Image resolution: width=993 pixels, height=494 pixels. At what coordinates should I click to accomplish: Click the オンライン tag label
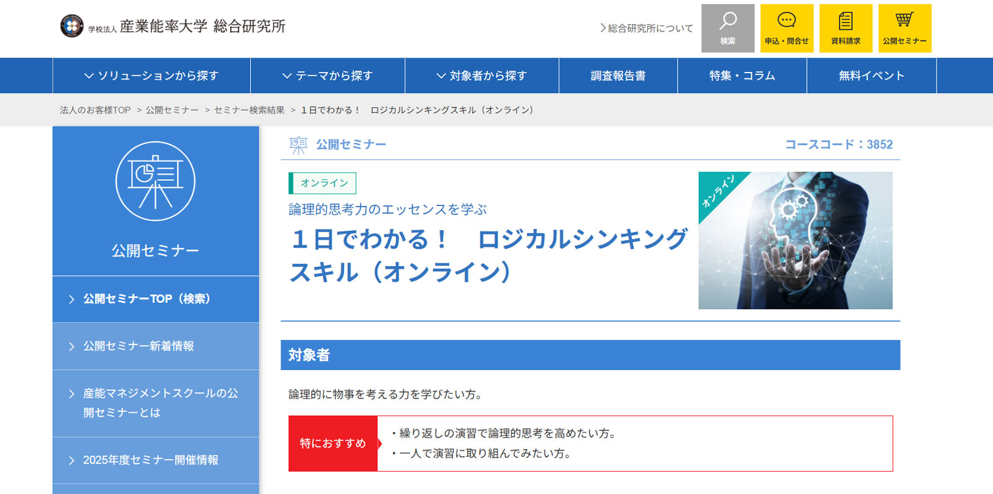click(323, 183)
